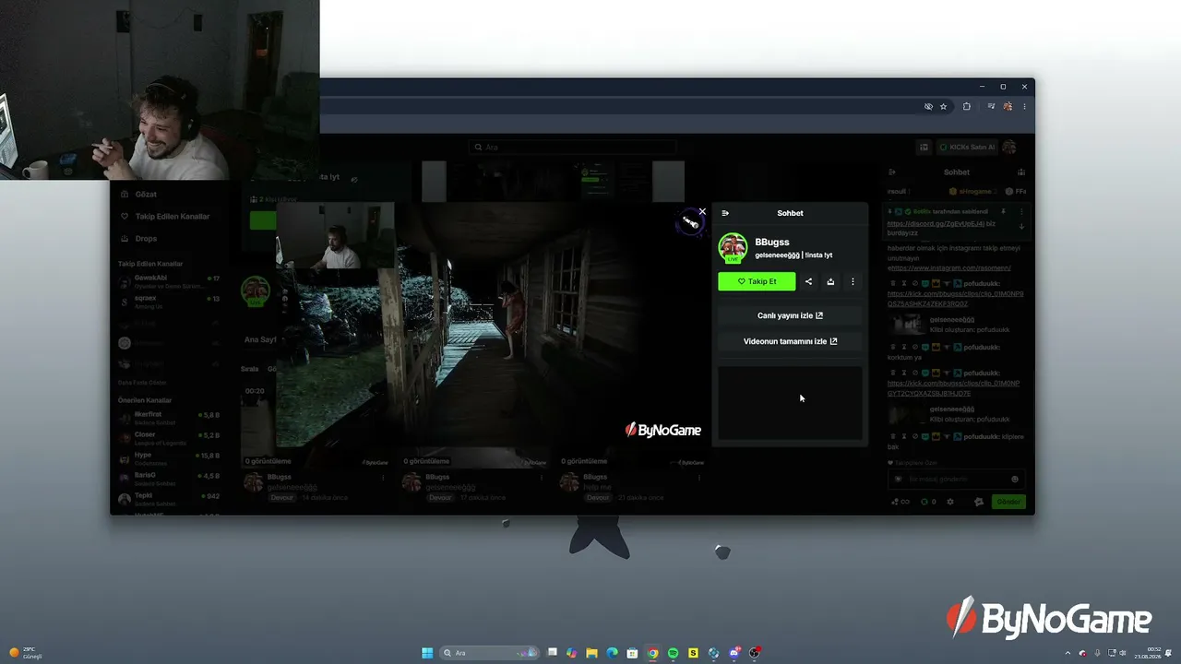Open the chat users icon beside Sohbet
The width and height of the screenshot is (1181, 664).
[1021, 172]
